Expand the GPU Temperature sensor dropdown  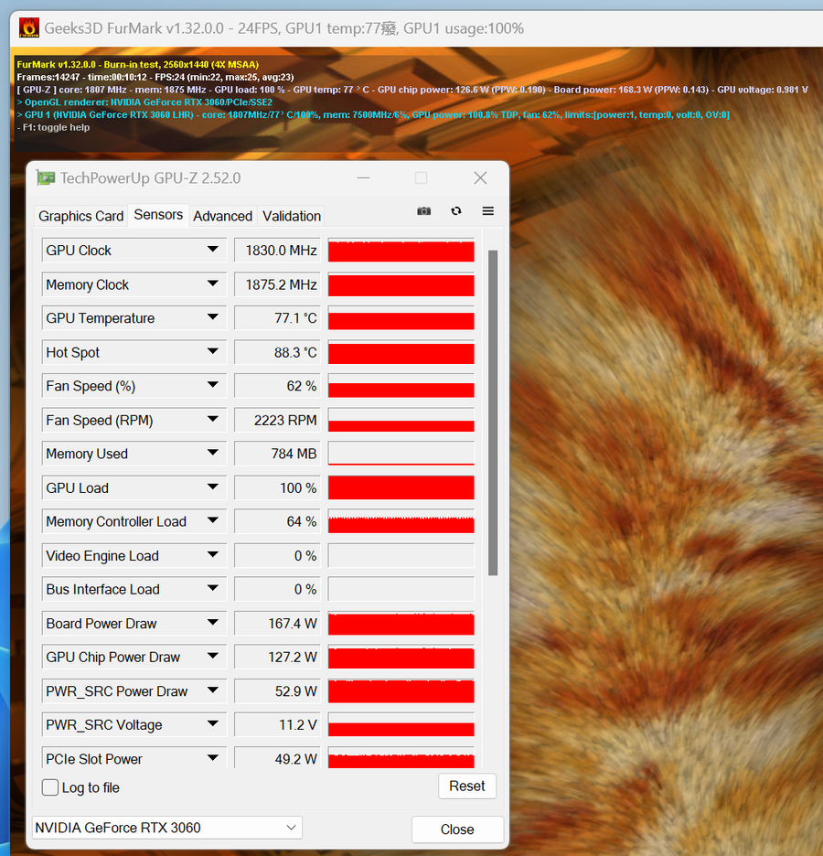[x=213, y=317]
